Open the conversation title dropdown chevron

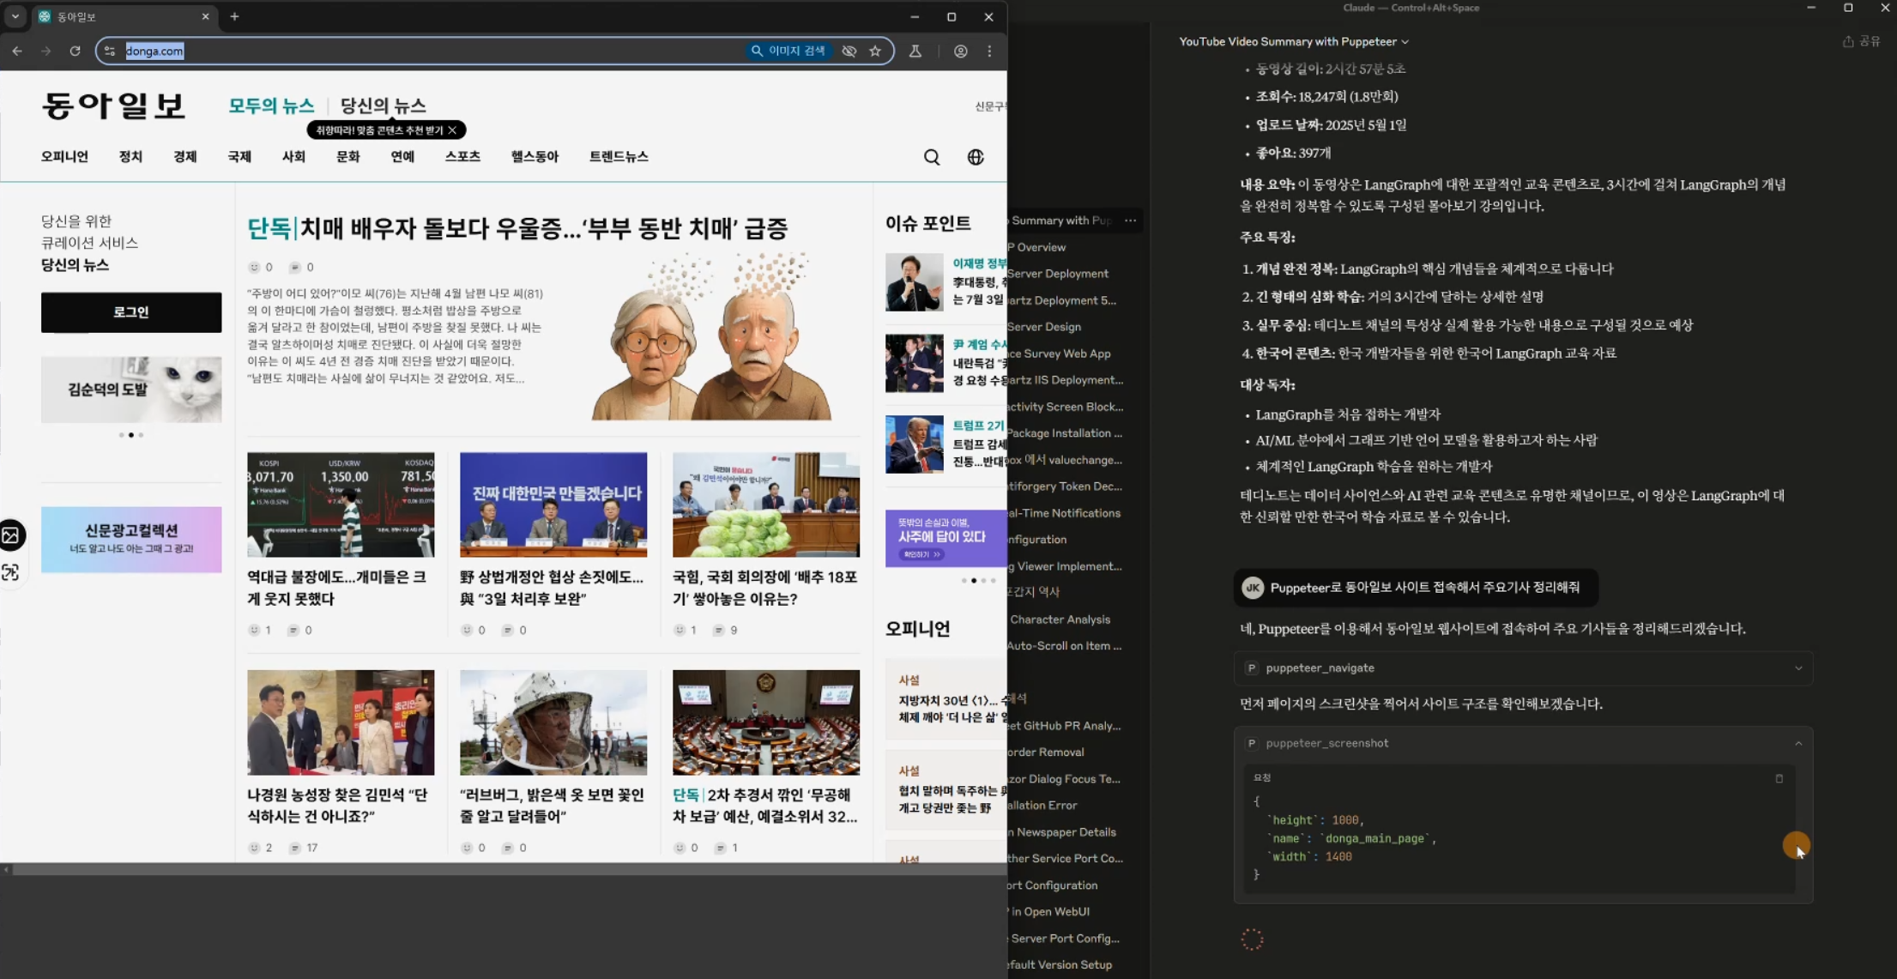click(1405, 42)
